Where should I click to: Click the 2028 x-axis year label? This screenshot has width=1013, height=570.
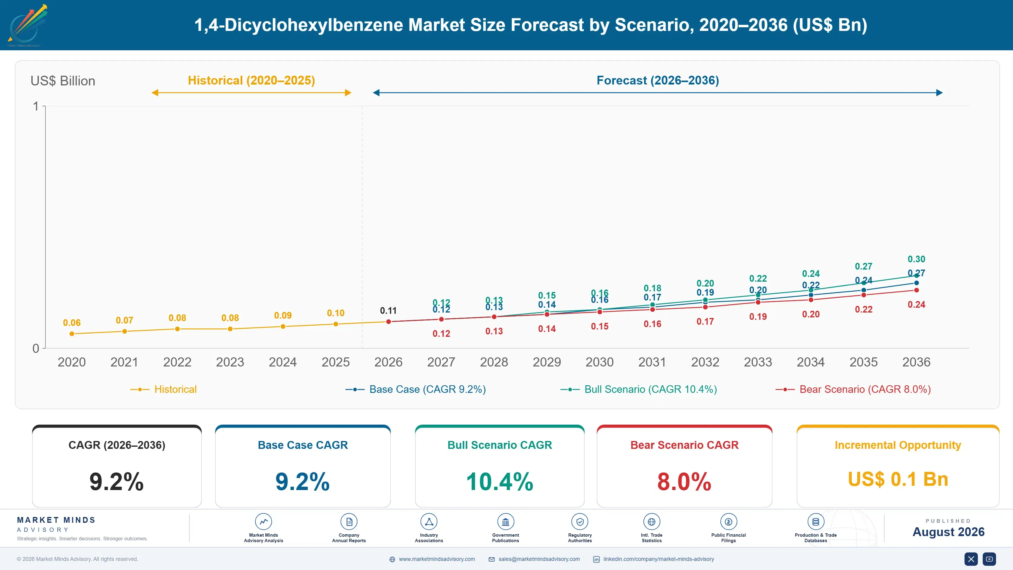[x=494, y=362]
